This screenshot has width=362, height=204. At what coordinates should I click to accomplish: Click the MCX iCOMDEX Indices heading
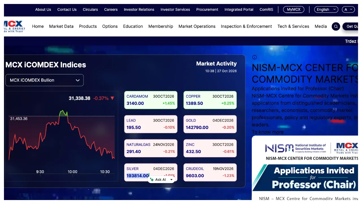[x=46, y=65]
